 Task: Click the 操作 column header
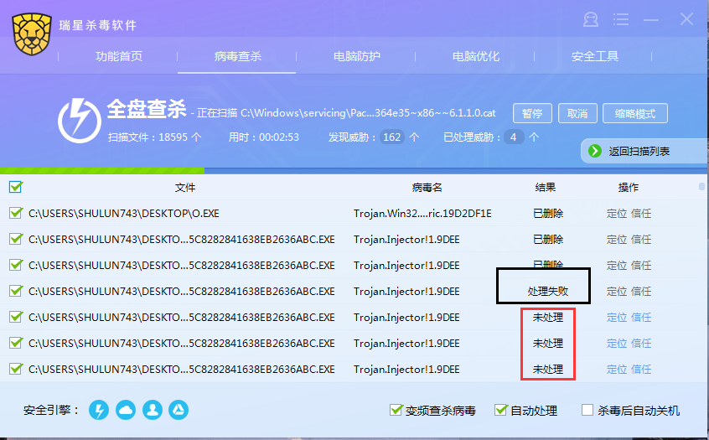coord(629,187)
